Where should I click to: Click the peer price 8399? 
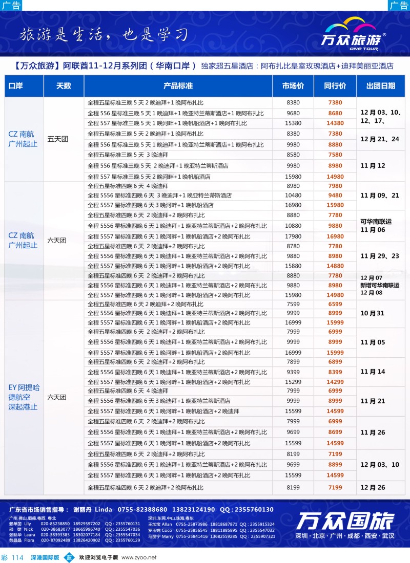tap(335, 372)
